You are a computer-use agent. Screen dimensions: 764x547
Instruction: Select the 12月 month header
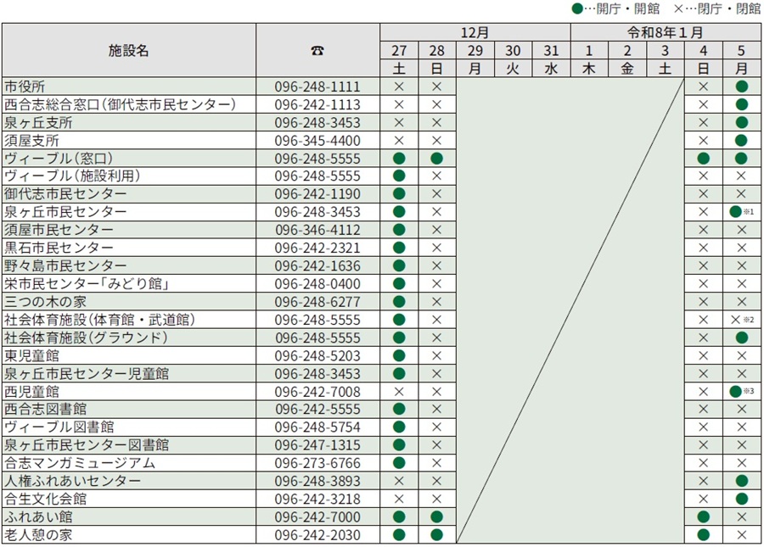click(x=475, y=32)
